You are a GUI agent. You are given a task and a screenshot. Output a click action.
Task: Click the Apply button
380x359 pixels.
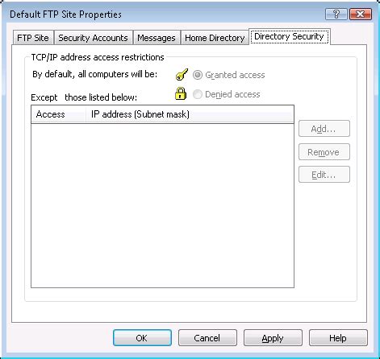273,338
